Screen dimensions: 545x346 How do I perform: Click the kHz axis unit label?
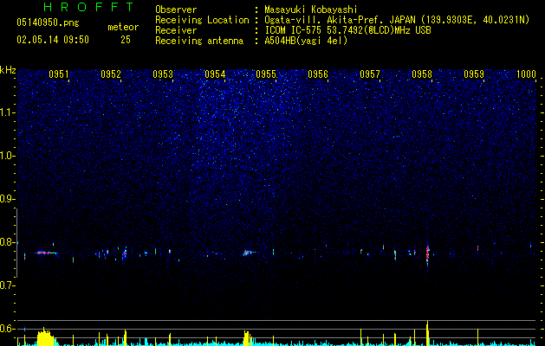click(8, 70)
